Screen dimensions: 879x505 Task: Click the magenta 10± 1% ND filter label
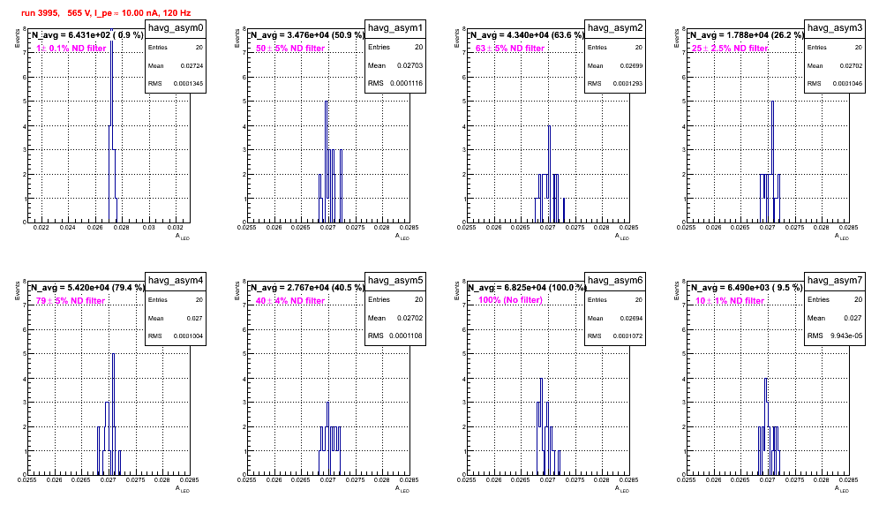point(730,301)
